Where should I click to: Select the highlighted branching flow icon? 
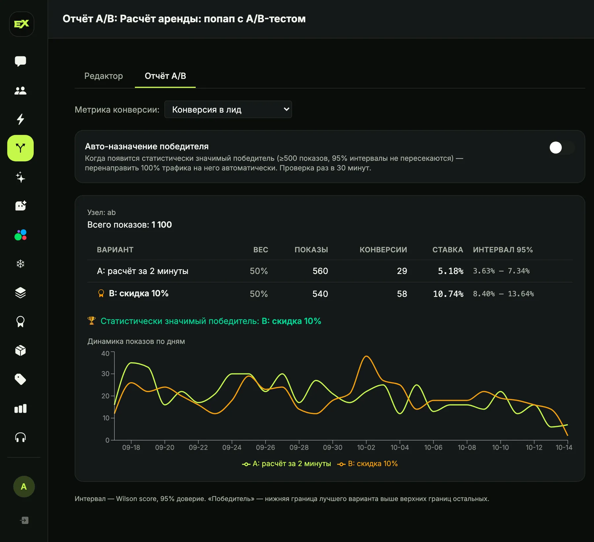click(x=20, y=148)
